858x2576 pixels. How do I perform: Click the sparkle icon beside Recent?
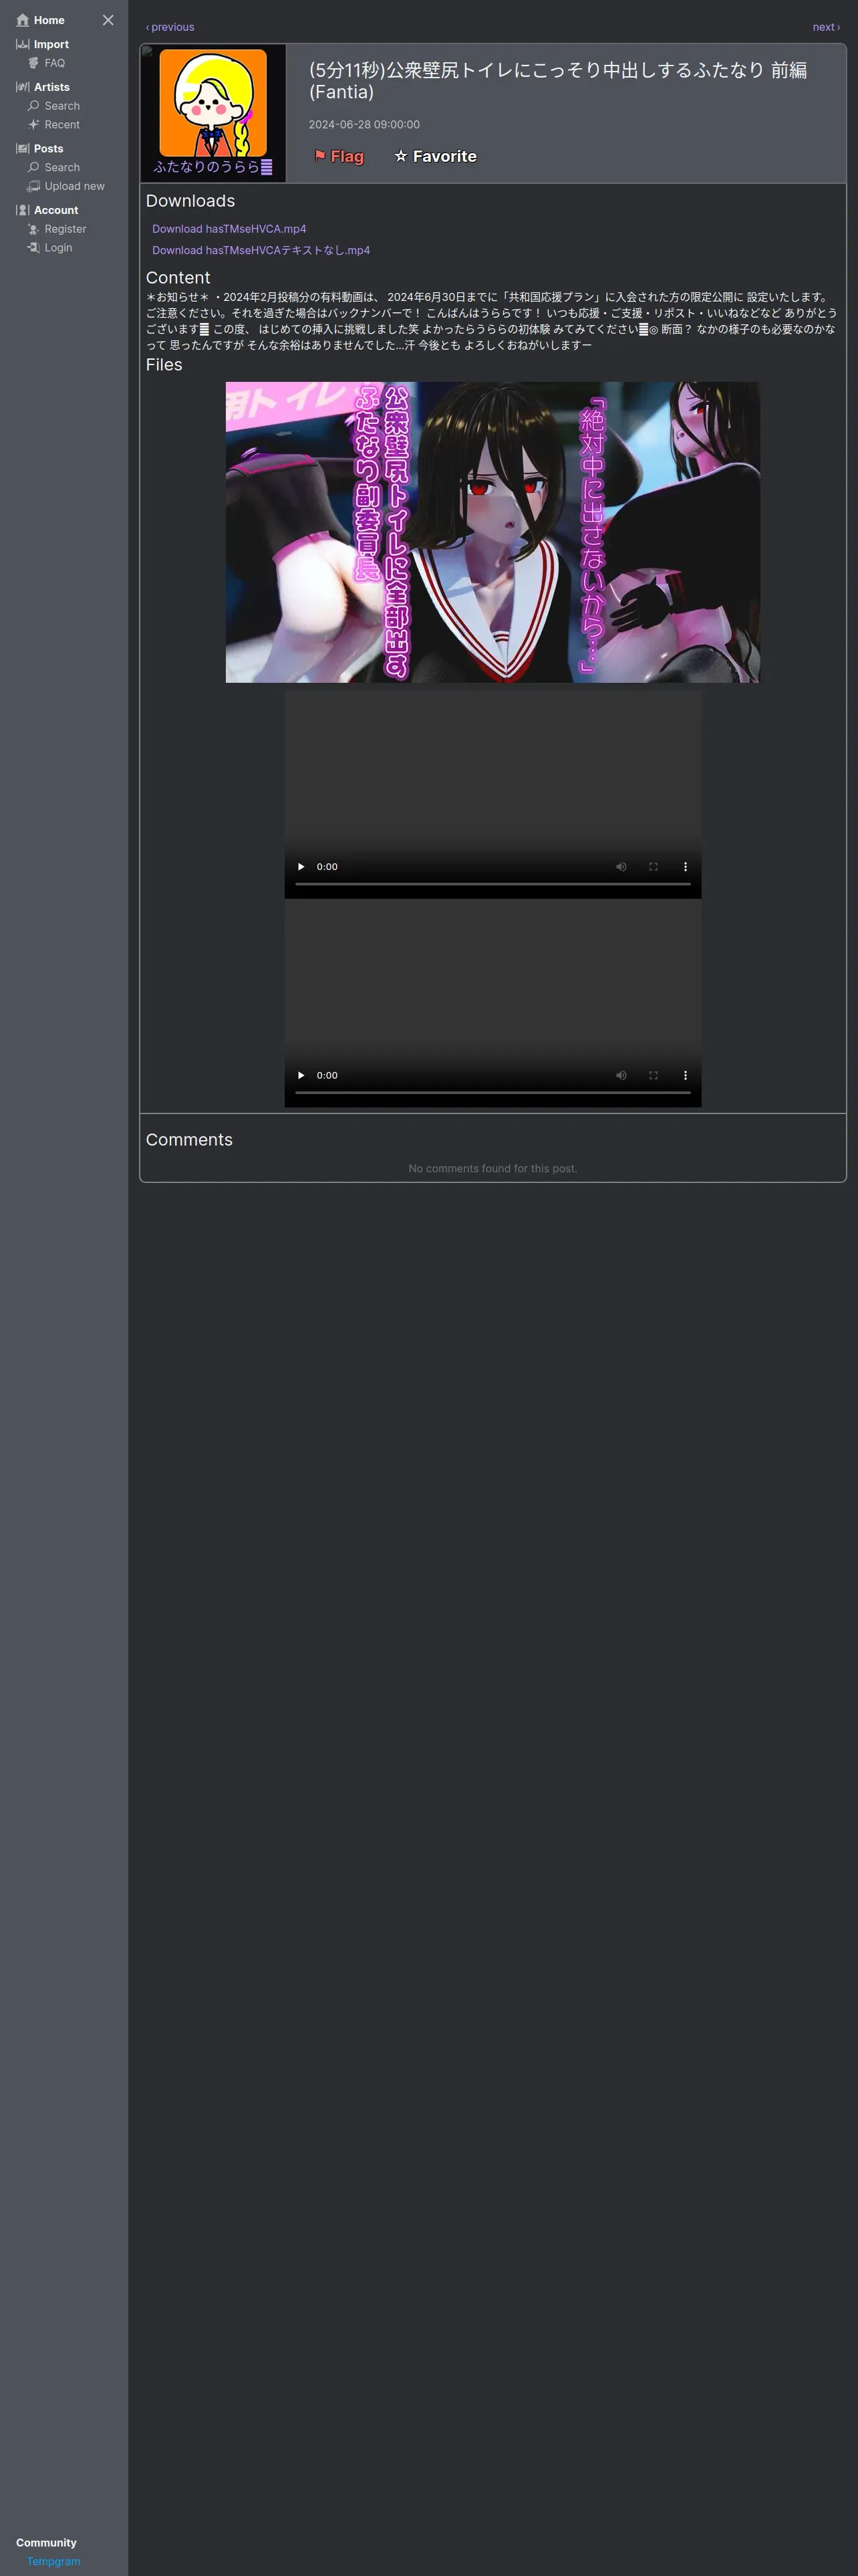(34, 125)
